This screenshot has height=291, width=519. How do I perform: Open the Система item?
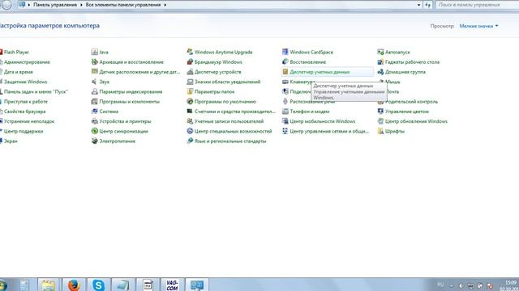(105, 112)
